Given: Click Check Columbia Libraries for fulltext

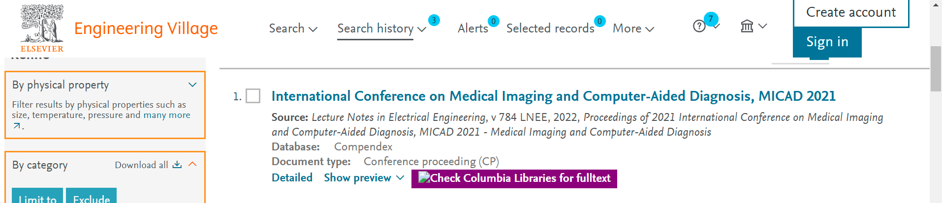Looking at the screenshot, I should click(514, 178).
